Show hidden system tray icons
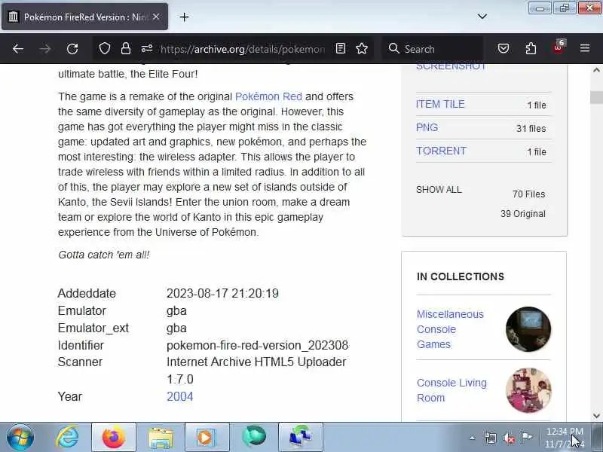Screen dimensions: 603x452 (x=473, y=438)
